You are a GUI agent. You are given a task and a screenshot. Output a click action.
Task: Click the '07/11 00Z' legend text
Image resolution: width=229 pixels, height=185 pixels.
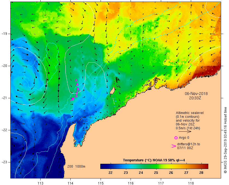coord(185,148)
